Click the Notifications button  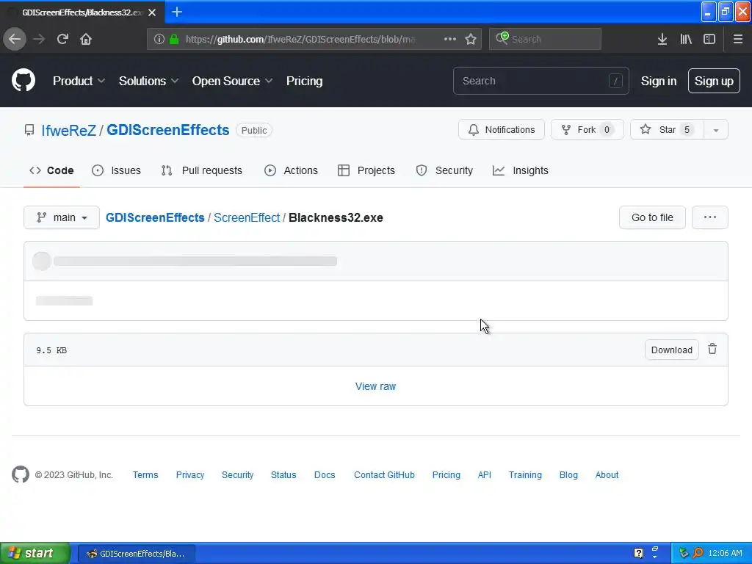click(501, 129)
